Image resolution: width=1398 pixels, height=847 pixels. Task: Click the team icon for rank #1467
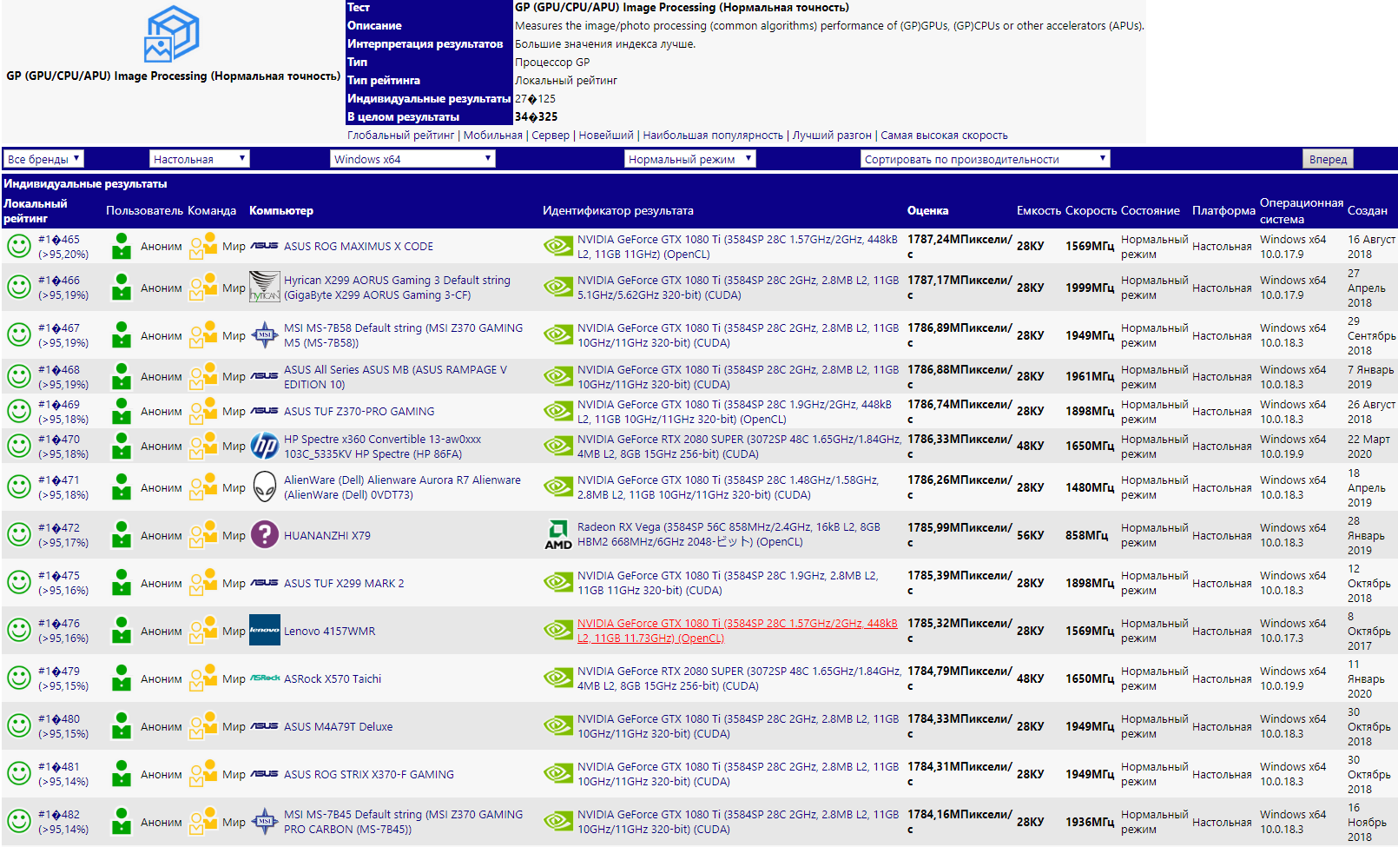click(203, 334)
